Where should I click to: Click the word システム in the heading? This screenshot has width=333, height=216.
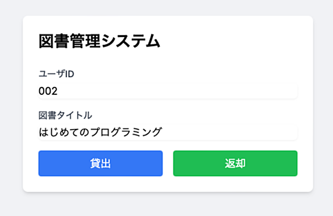point(130,41)
